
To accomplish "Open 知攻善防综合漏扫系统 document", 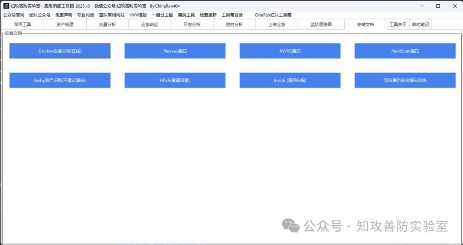I will pos(405,80).
